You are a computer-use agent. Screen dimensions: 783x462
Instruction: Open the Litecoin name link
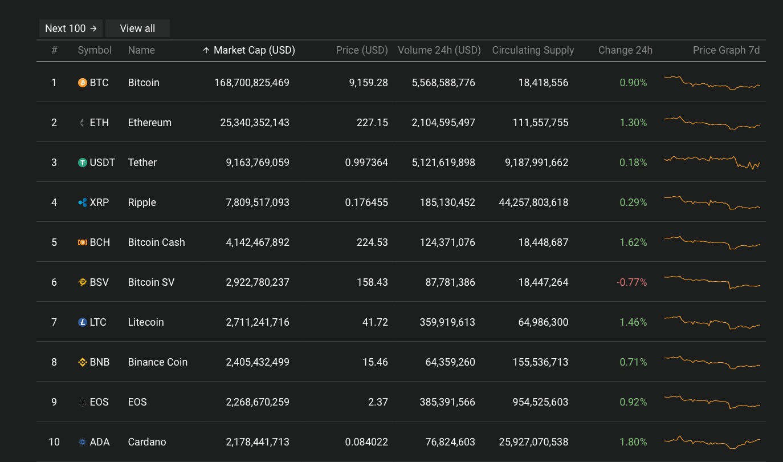click(146, 322)
